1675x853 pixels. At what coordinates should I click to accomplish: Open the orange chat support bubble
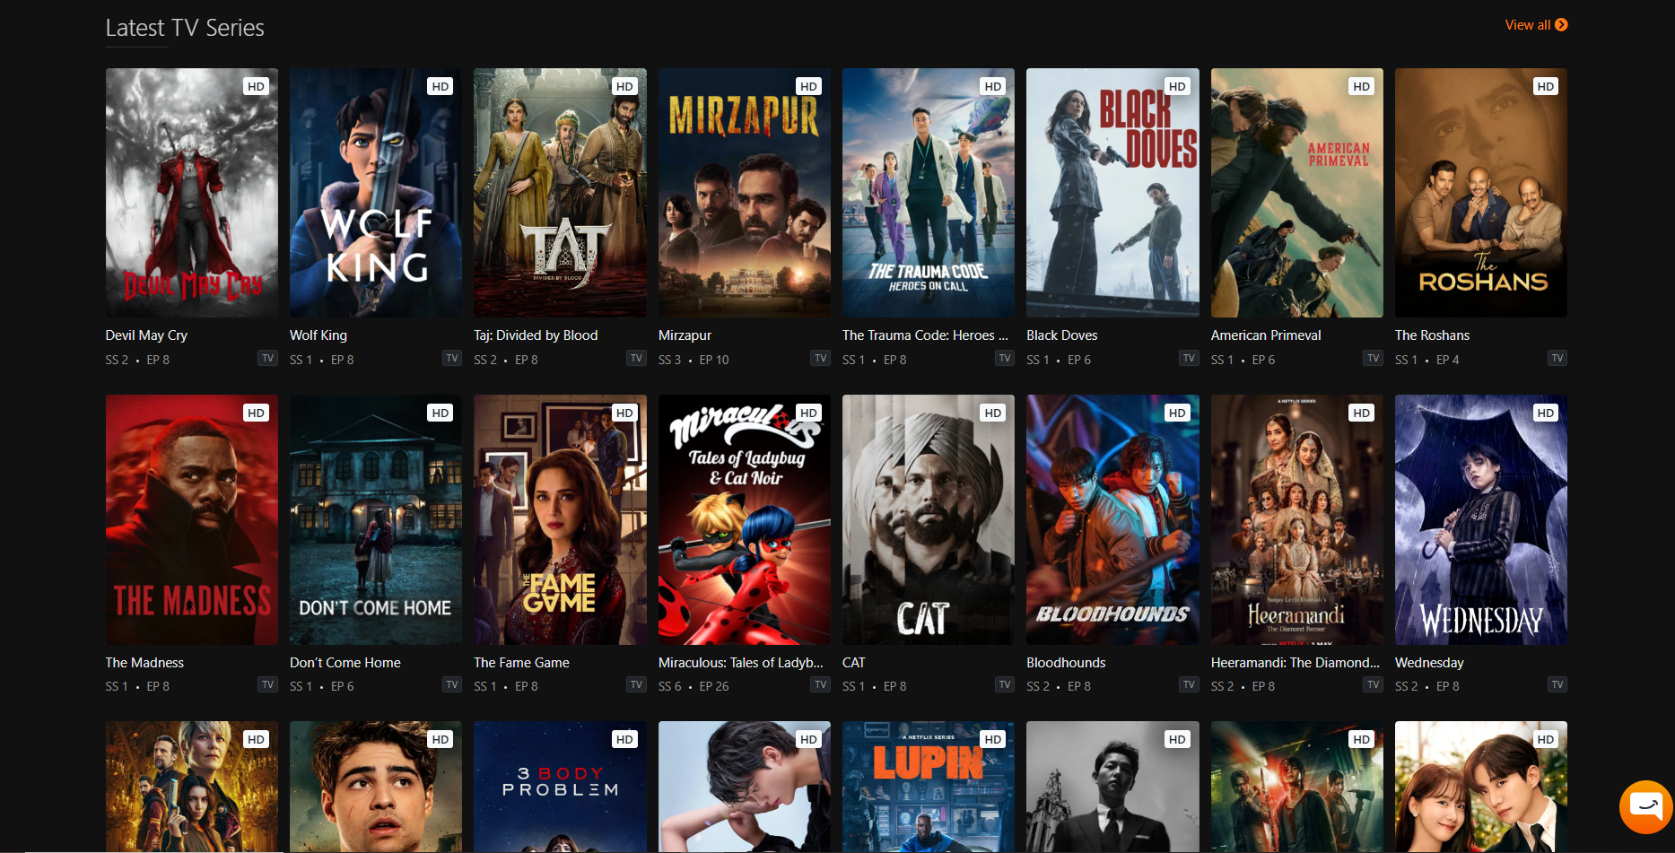(x=1645, y=805)
